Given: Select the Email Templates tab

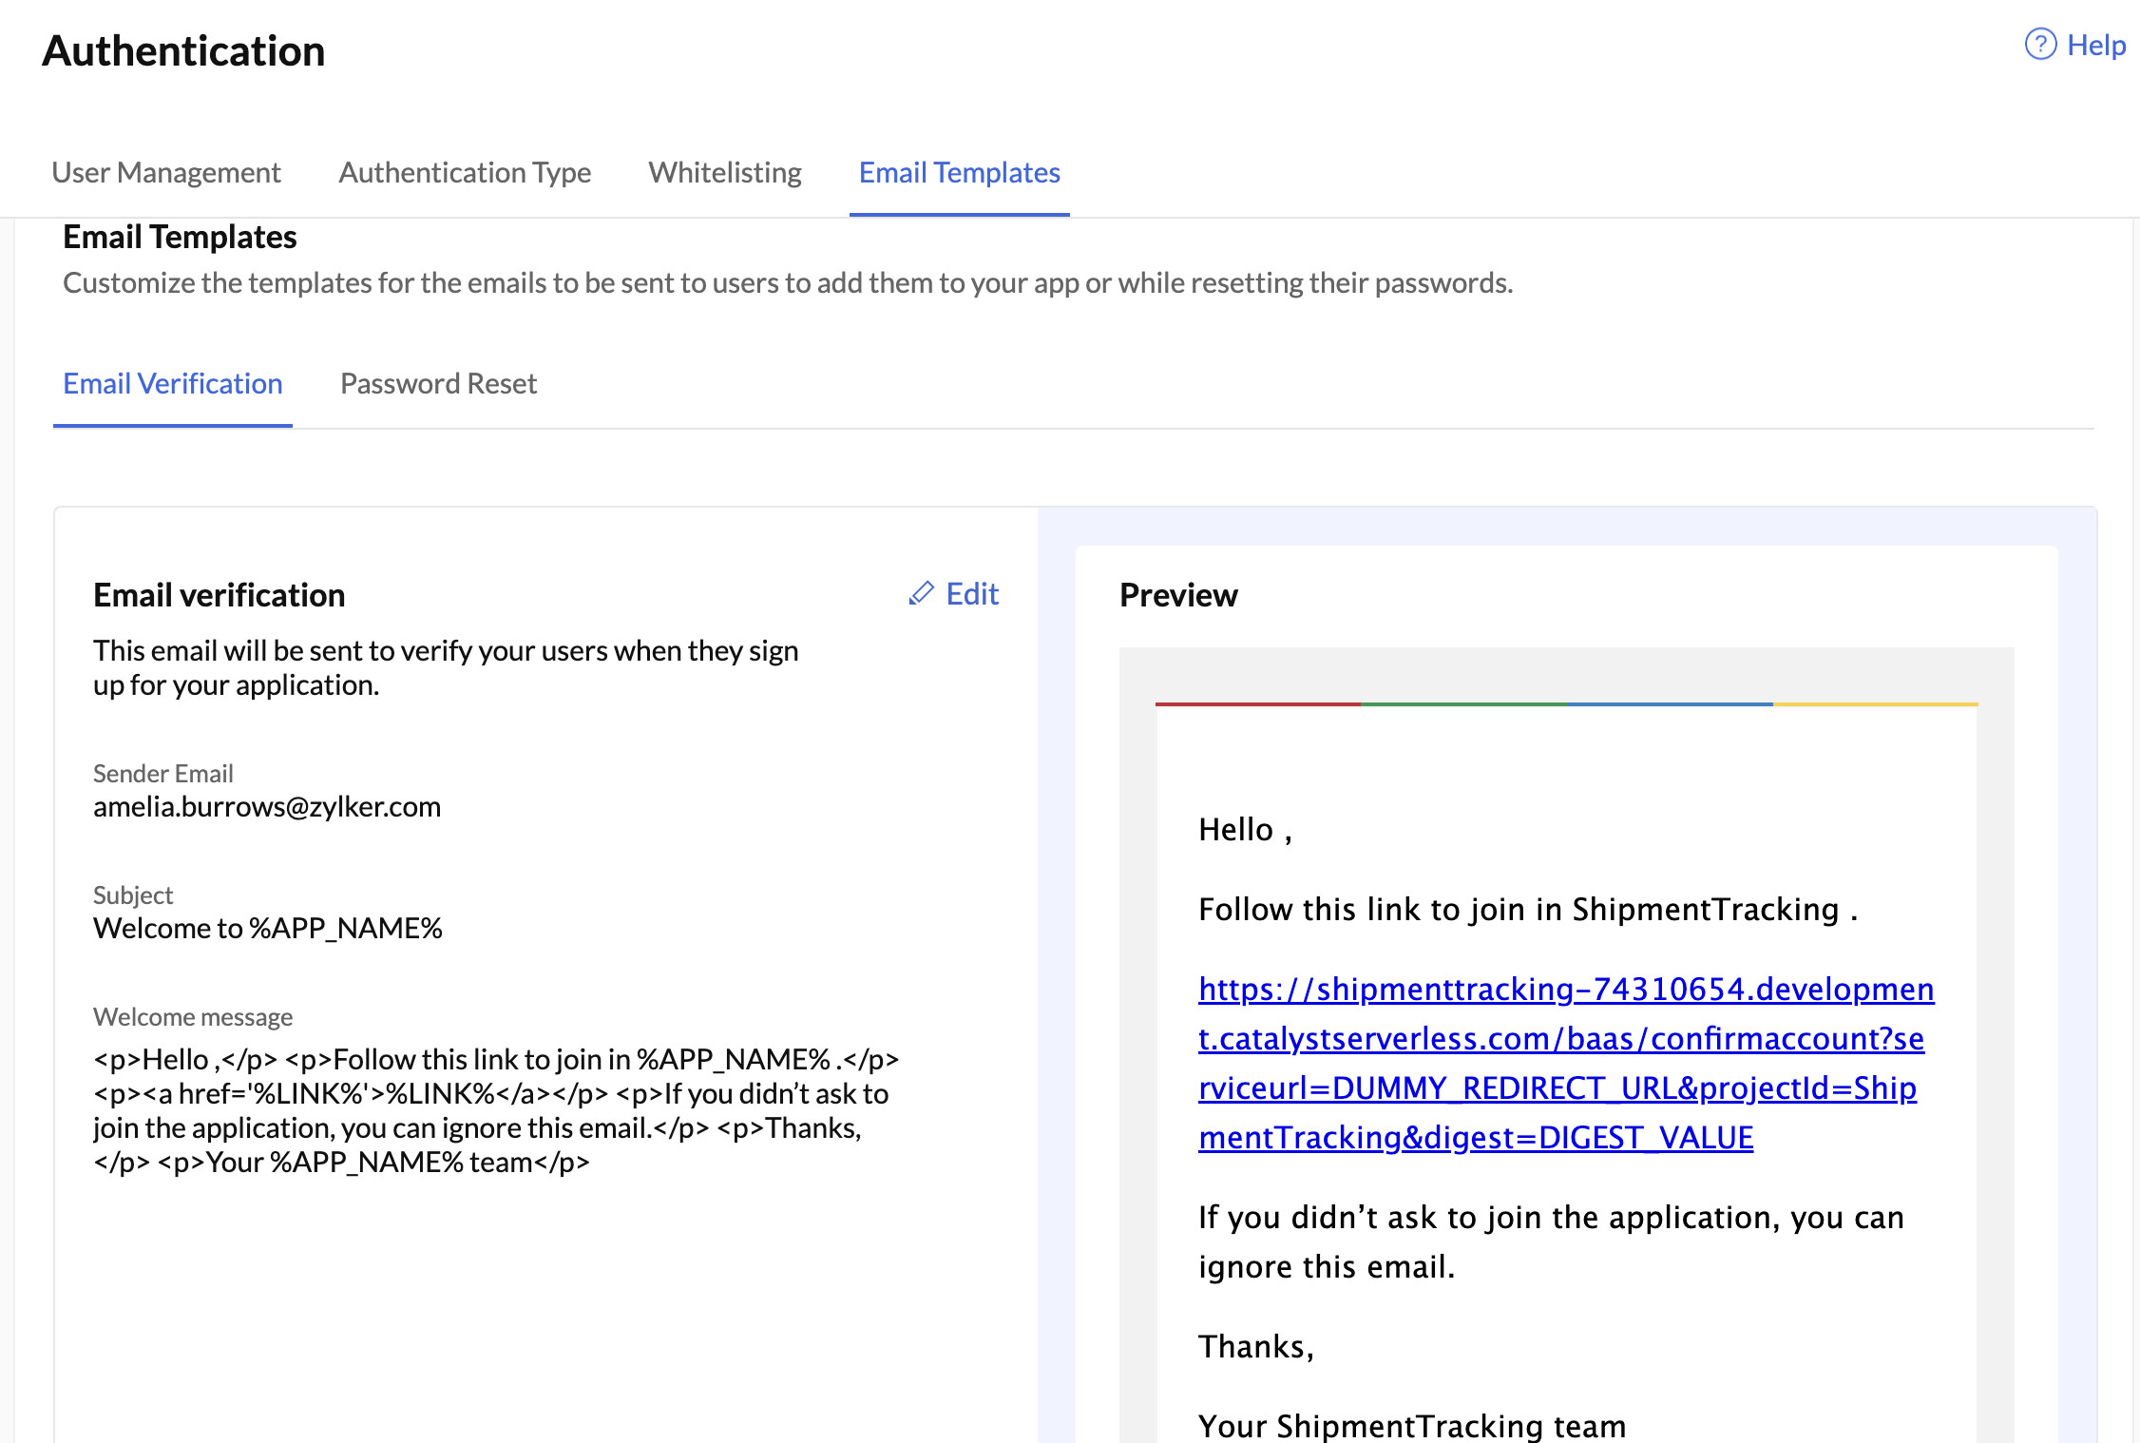Looking at the screenshot, I should tap(959, 172).
